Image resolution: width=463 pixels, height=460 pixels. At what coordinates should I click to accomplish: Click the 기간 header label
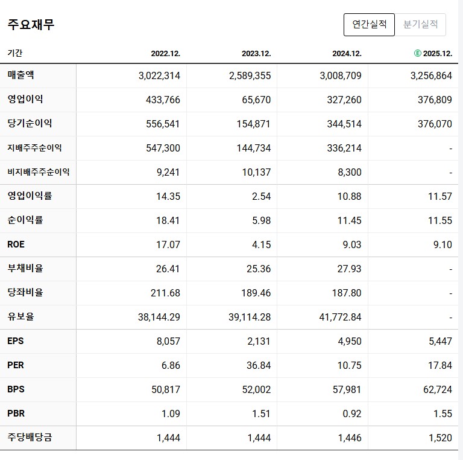click(14, 53)
